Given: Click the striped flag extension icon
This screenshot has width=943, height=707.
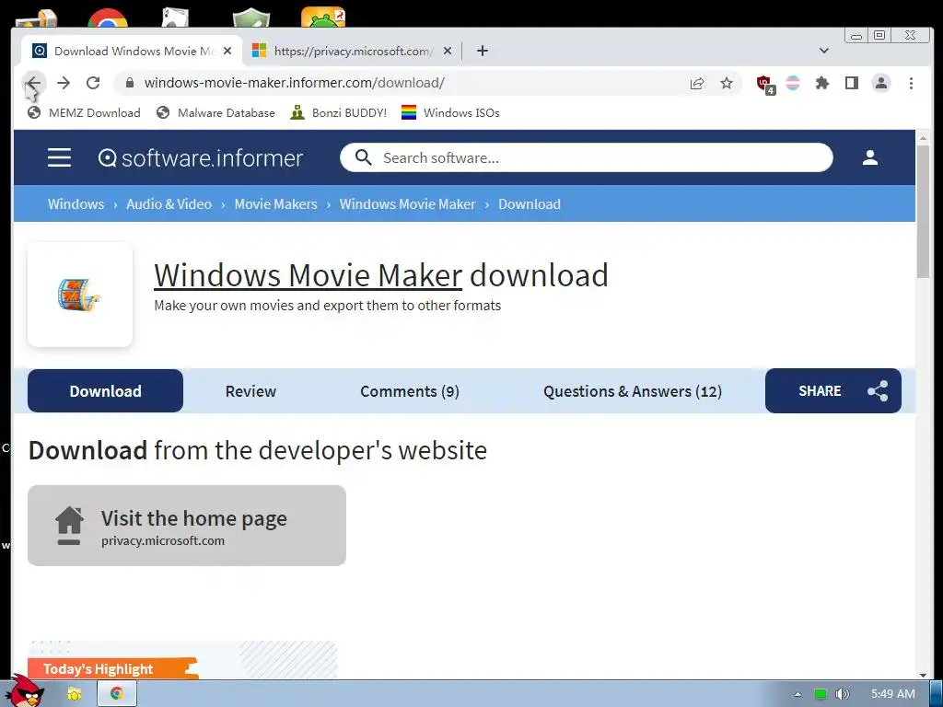Looking at the screenshot, I should click(793, 83).
